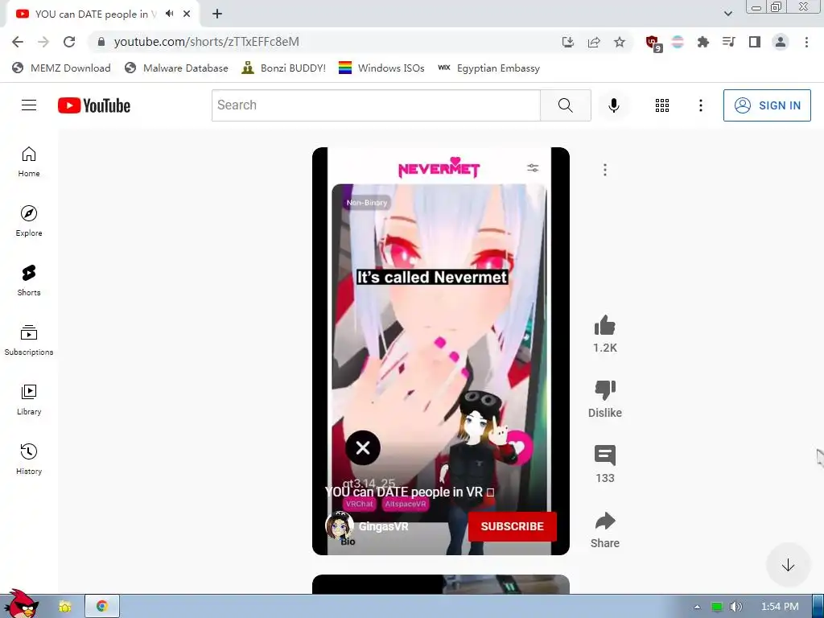Click the Show desktop strip
The image size is (824, 618).
tap(818, 607)
